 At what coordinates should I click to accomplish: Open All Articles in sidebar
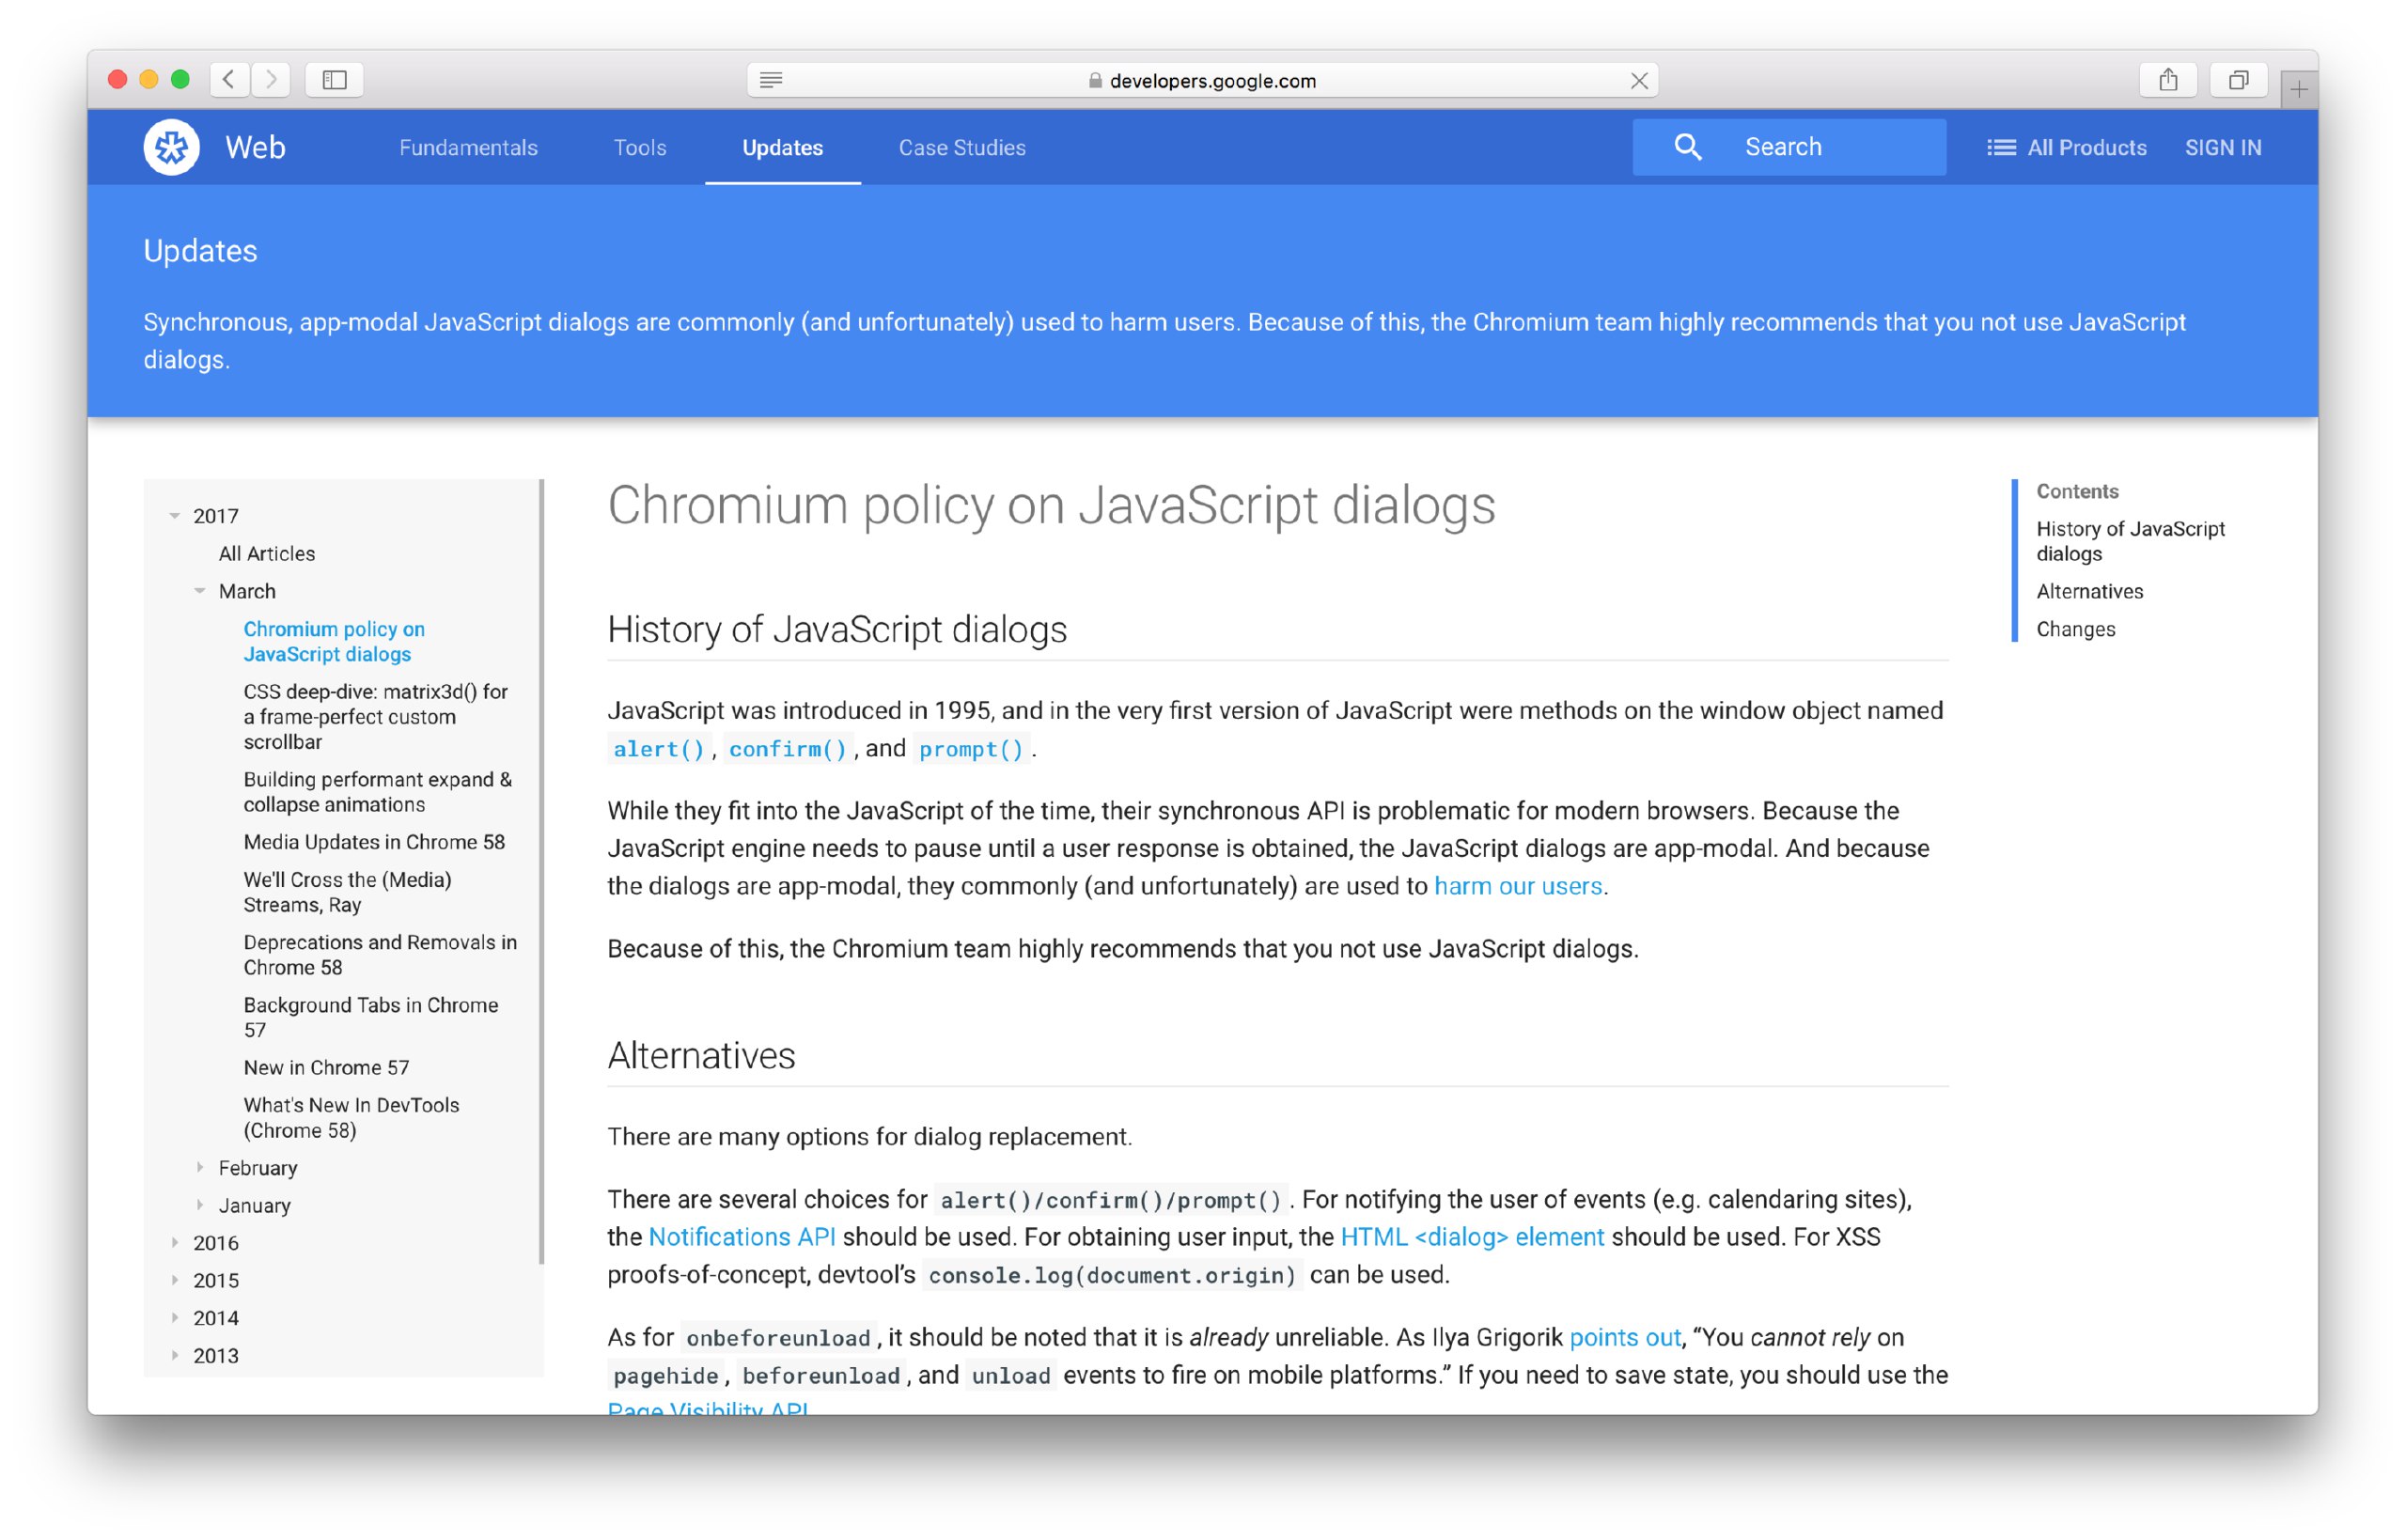[267, 553]
